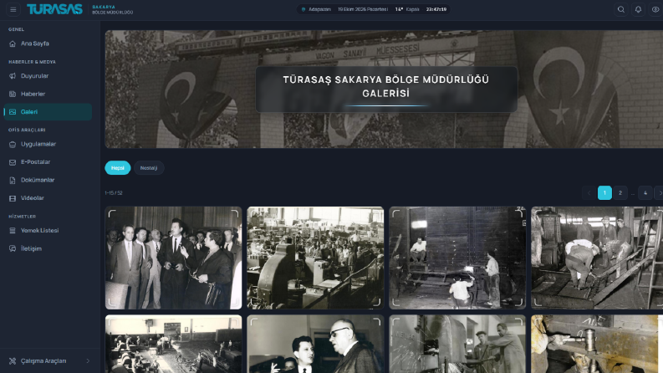
Task: Open photo of workers welding wagon
Action: click(x=457, y=258)
